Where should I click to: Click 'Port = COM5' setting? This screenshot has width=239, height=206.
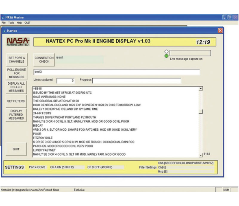pos(37,167)
